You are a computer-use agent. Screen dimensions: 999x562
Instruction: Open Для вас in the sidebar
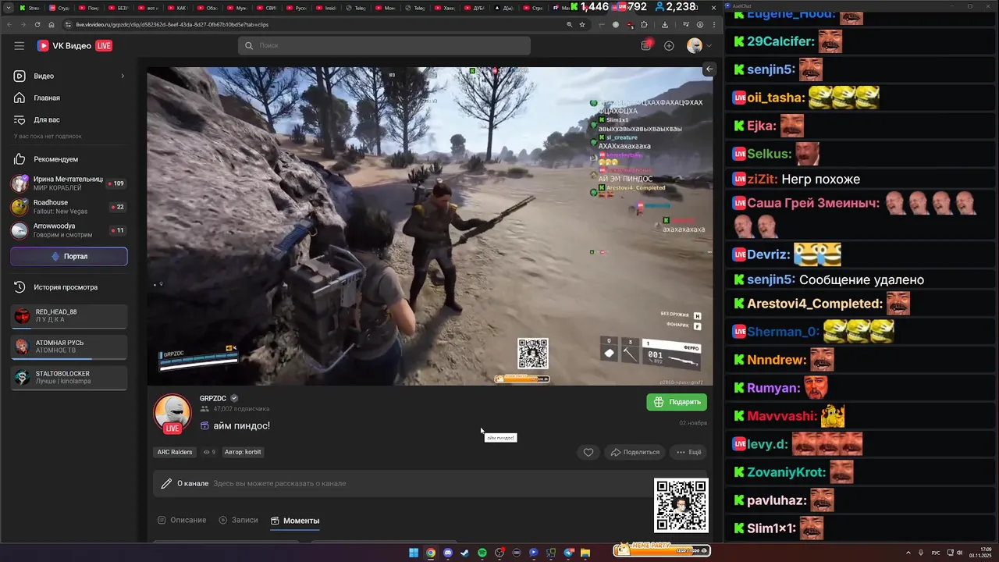(x=69, y=119)
